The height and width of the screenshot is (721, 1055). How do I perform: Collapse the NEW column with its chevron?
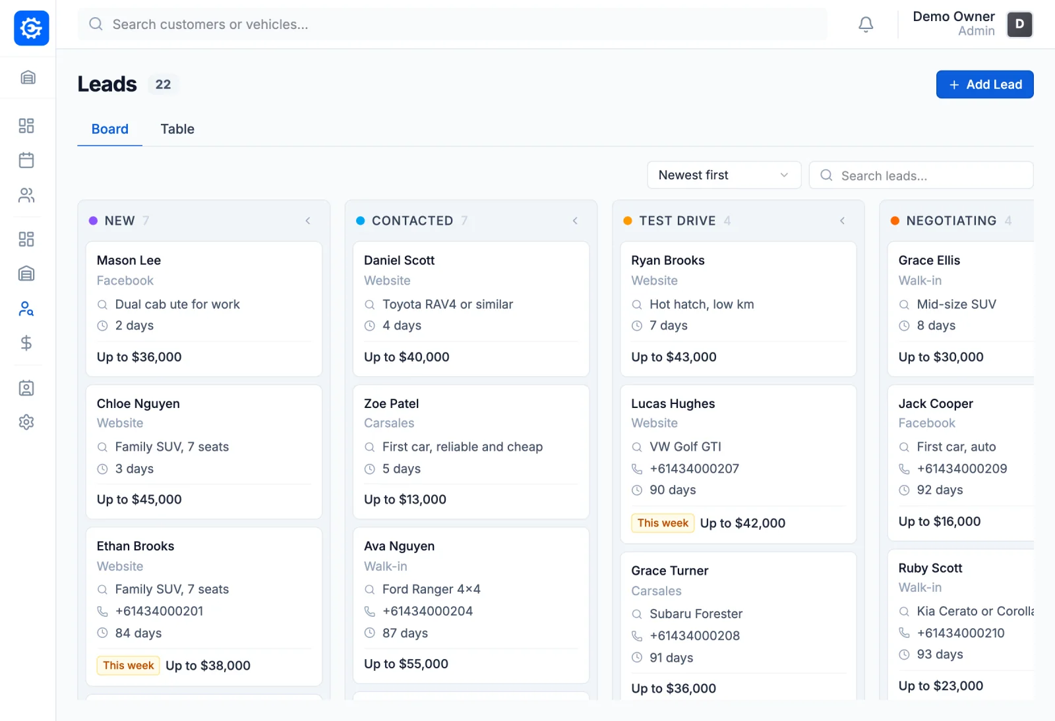pyautogui.click(x=308, y=221)
